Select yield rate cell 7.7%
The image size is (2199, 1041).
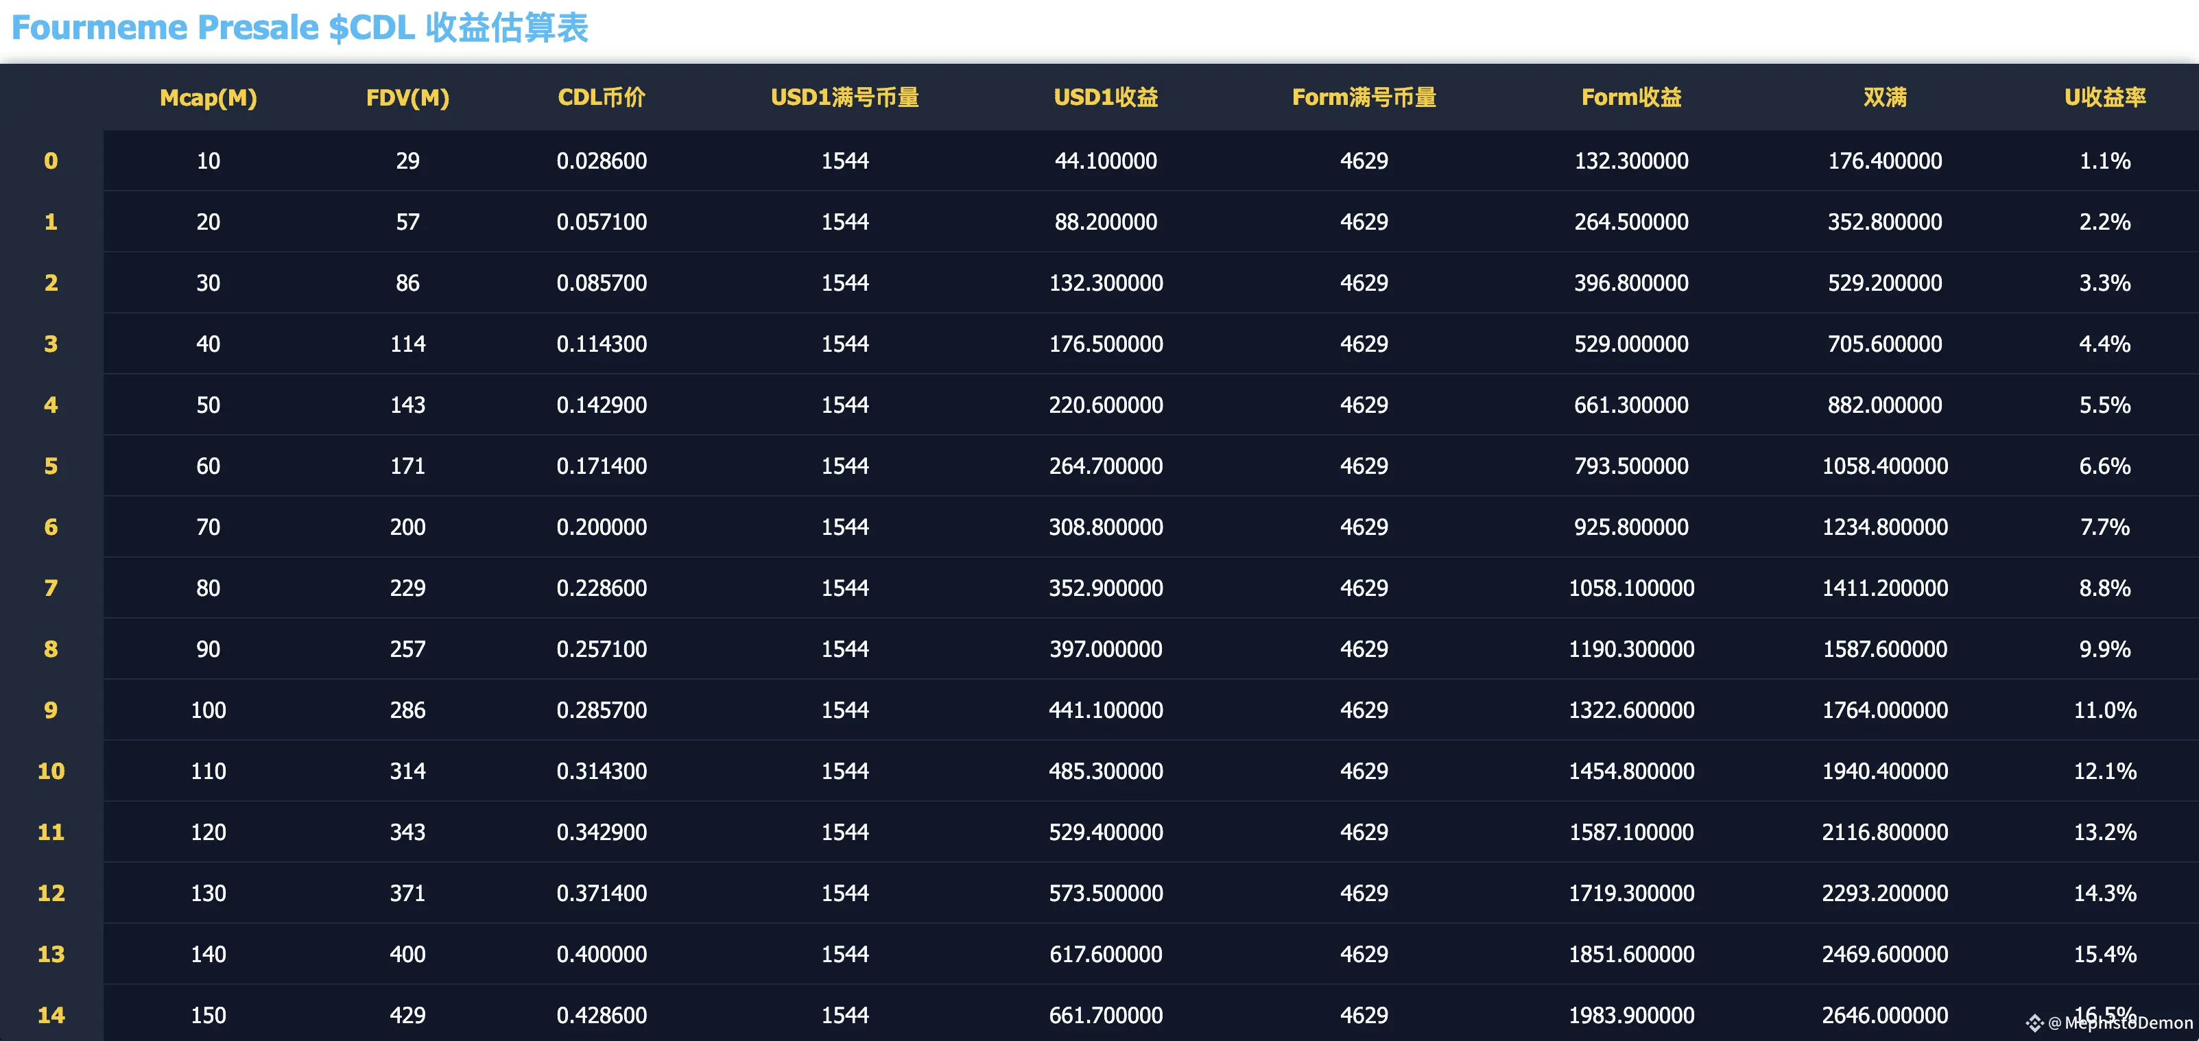pos(2105,527)
